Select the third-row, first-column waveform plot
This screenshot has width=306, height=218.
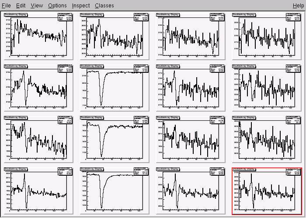[x=38, y=140]
